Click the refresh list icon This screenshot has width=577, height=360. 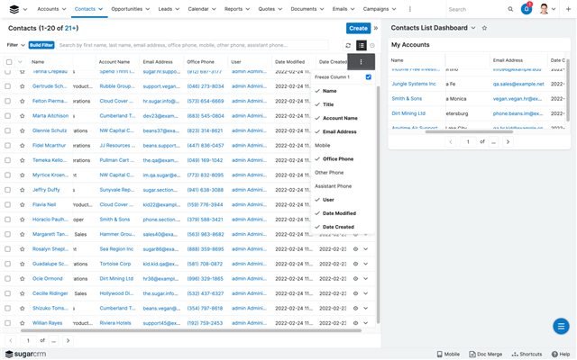point(348,45)
